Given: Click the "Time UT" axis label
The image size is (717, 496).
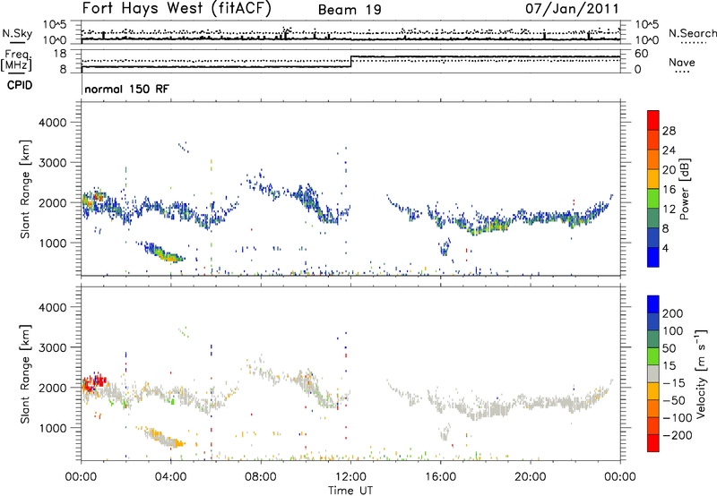Looking at the screenshot, I should click(x=350, y=491).
